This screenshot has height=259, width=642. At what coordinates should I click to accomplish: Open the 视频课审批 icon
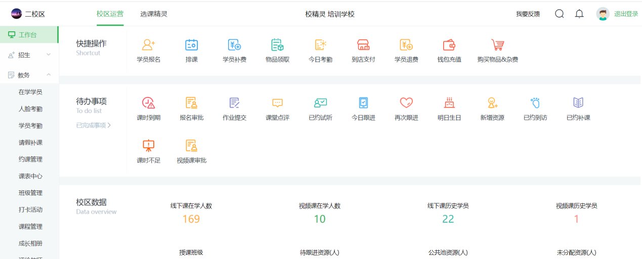tap(191, 146)
